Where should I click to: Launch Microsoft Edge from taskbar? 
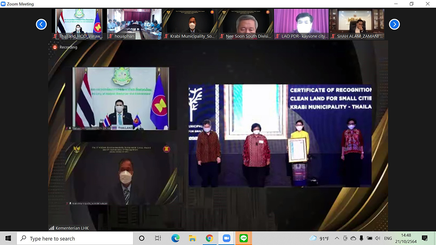[x=175, y=238]
